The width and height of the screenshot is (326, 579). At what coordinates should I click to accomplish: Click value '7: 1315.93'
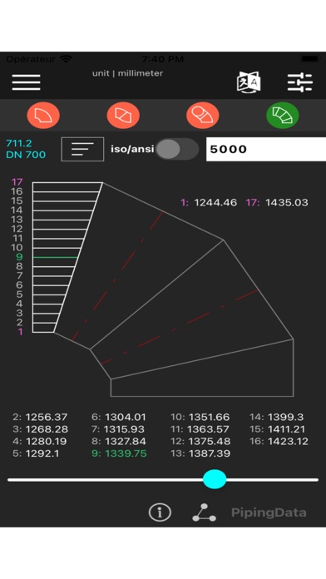(x=118, y=429)
